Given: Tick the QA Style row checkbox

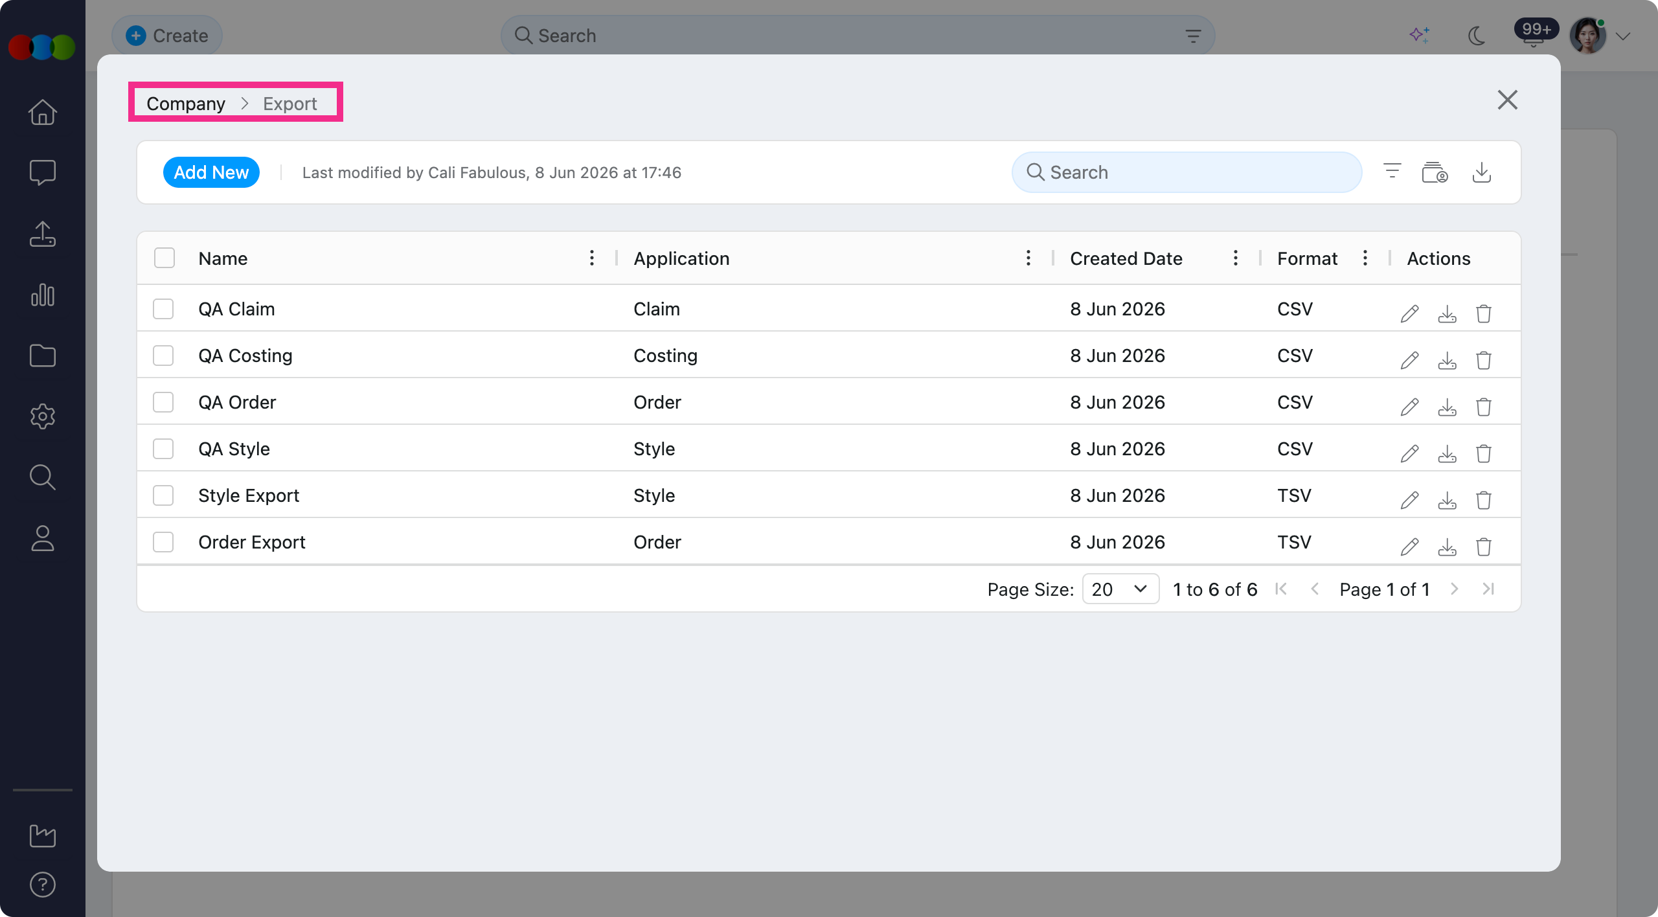Looking at the screenshot, I should pos(163,449).
